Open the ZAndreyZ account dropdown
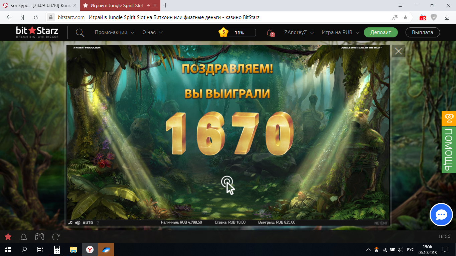 299,32
